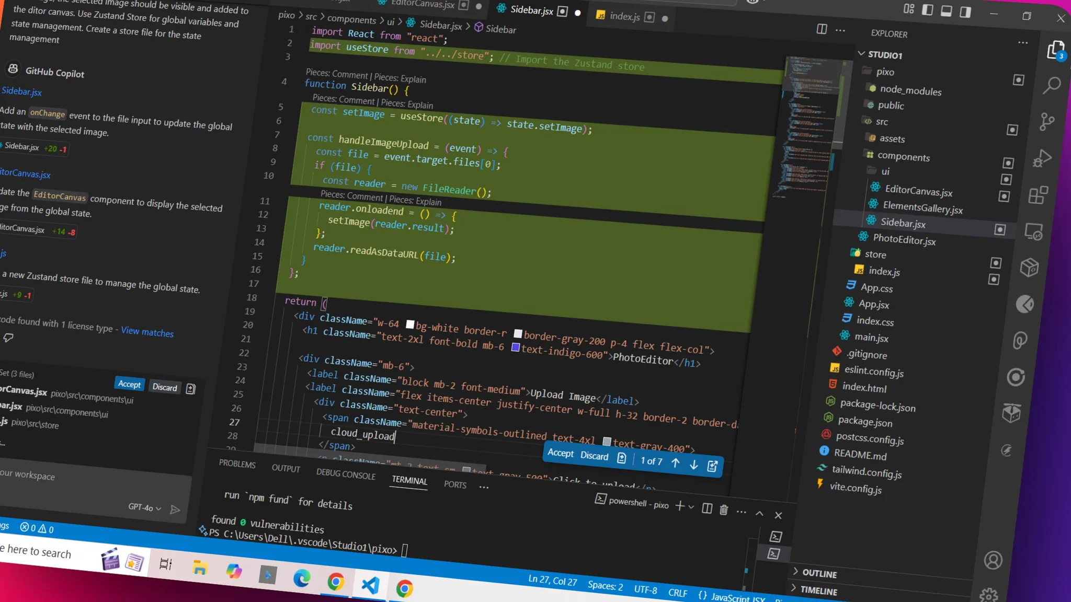1071x602 pixels.
Task: Kill the terminal with the trash icon
Action: tap(724, 510)
